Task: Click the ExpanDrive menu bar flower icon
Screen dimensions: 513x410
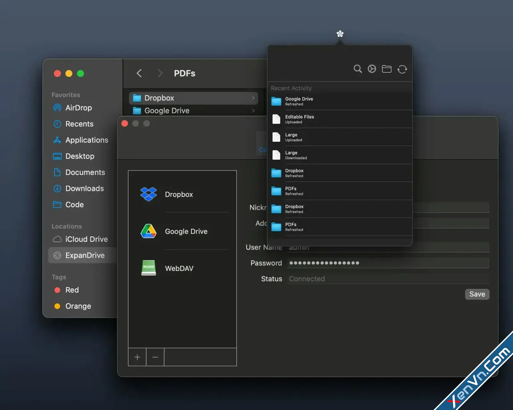Action: click(340, 34)
